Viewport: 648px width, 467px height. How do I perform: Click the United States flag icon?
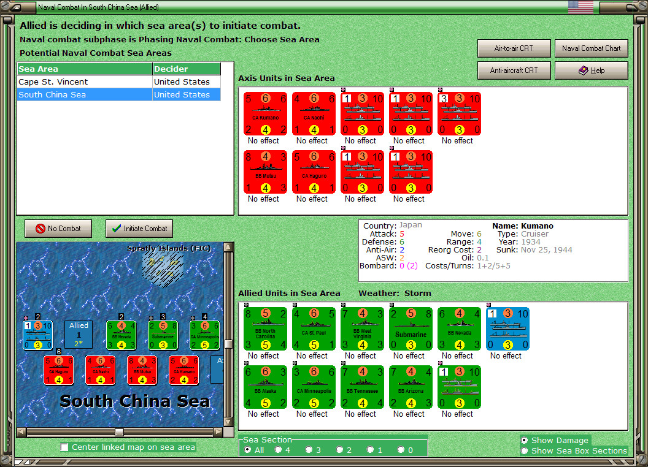pyautogui.click(x=580, y=7)
